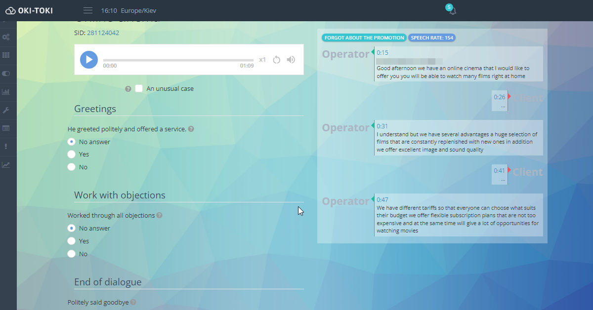Open the gears settings sidebar icon

(x=6, y=37)
